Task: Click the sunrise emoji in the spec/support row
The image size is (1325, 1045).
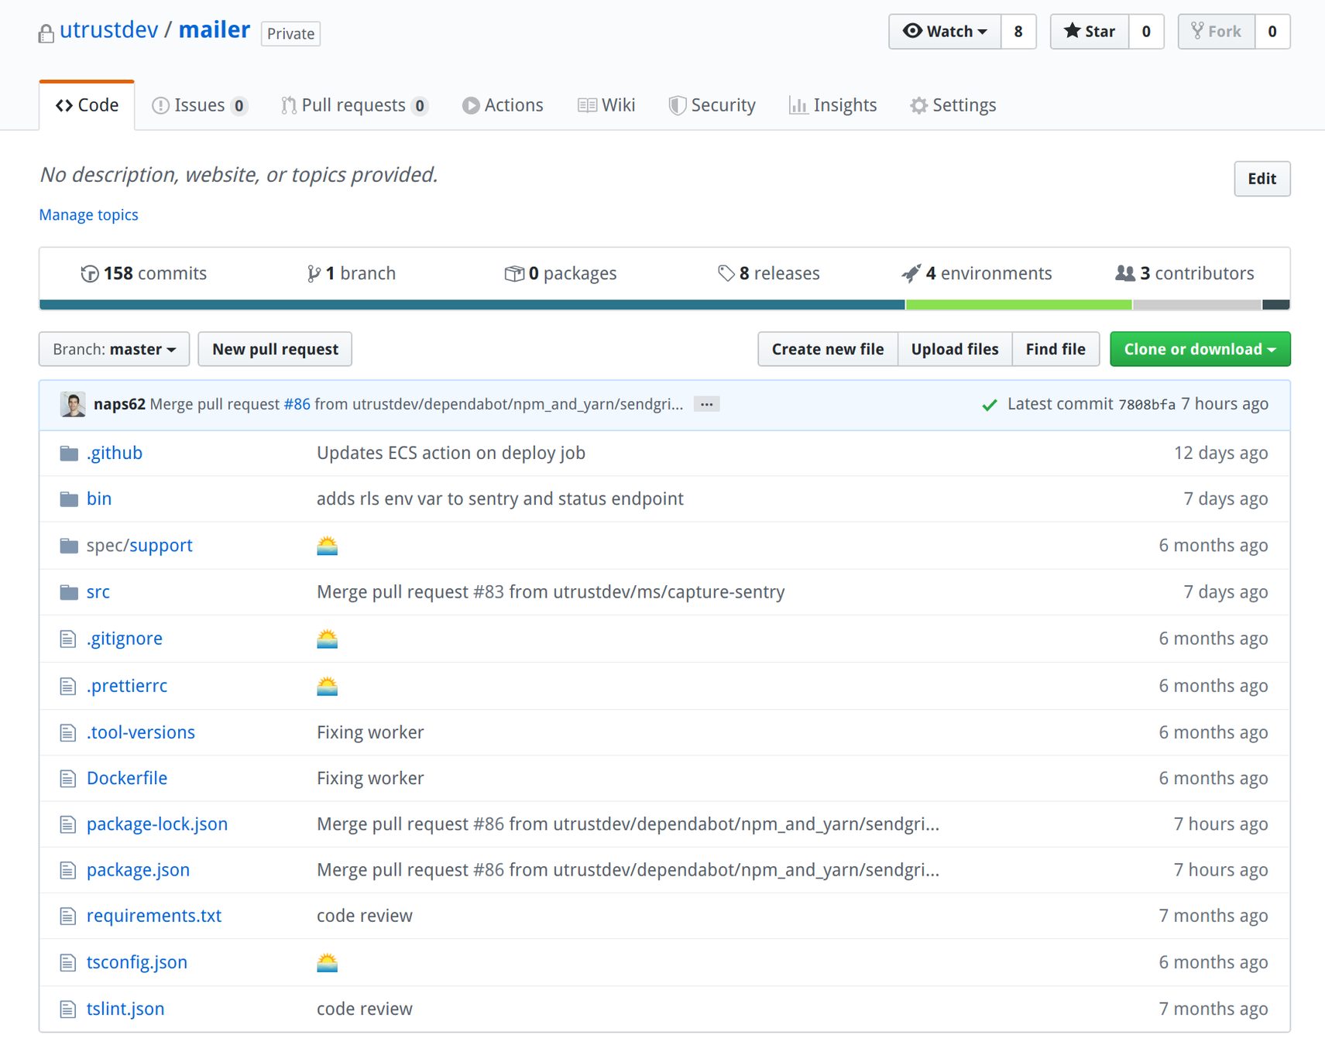Action: (327, 546)
